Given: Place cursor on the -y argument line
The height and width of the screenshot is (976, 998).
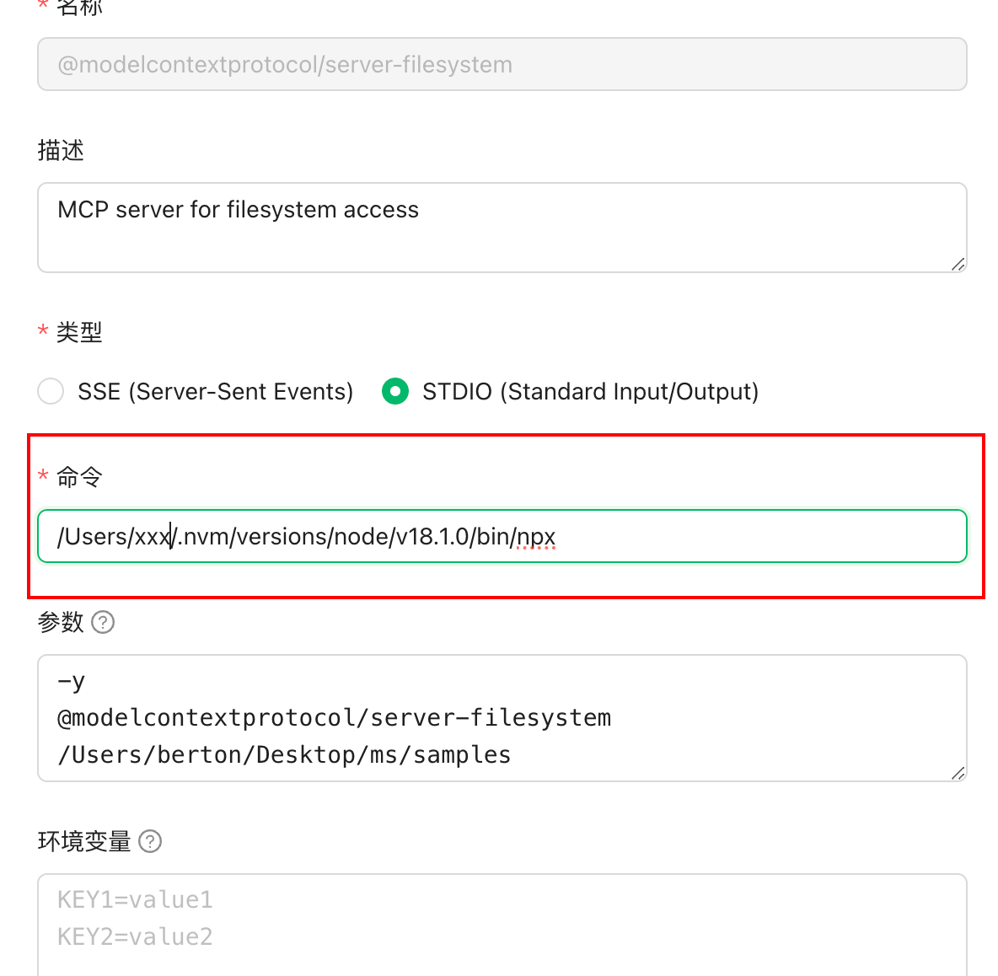Looking at the screenshot, I should click(72, 681).
